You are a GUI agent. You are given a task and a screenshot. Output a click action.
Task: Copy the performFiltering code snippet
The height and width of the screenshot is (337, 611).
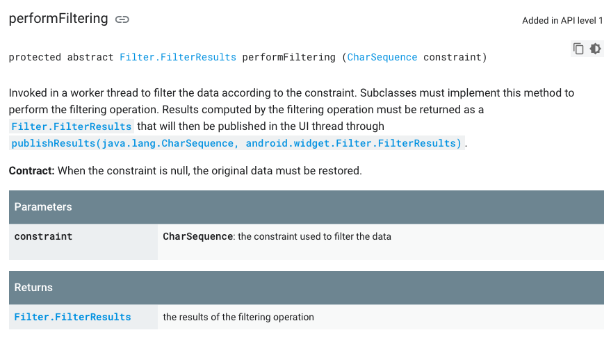point(578,49)
